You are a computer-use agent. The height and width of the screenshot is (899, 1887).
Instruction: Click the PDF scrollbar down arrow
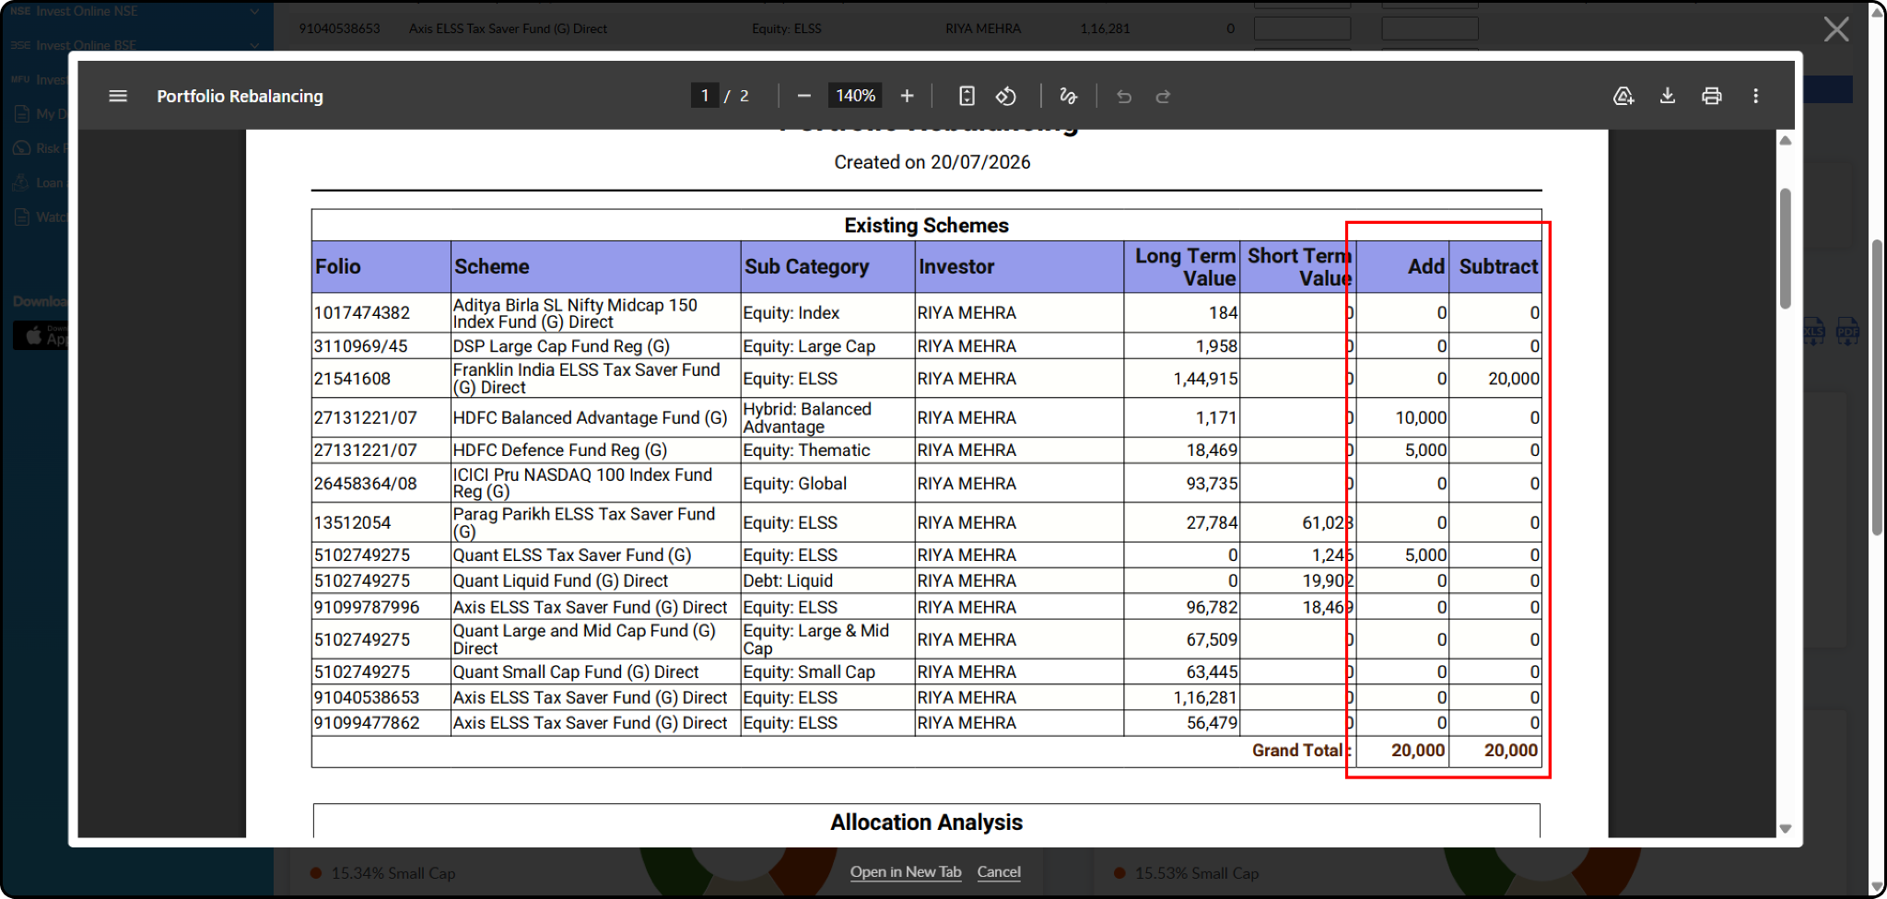[1786, 828]
